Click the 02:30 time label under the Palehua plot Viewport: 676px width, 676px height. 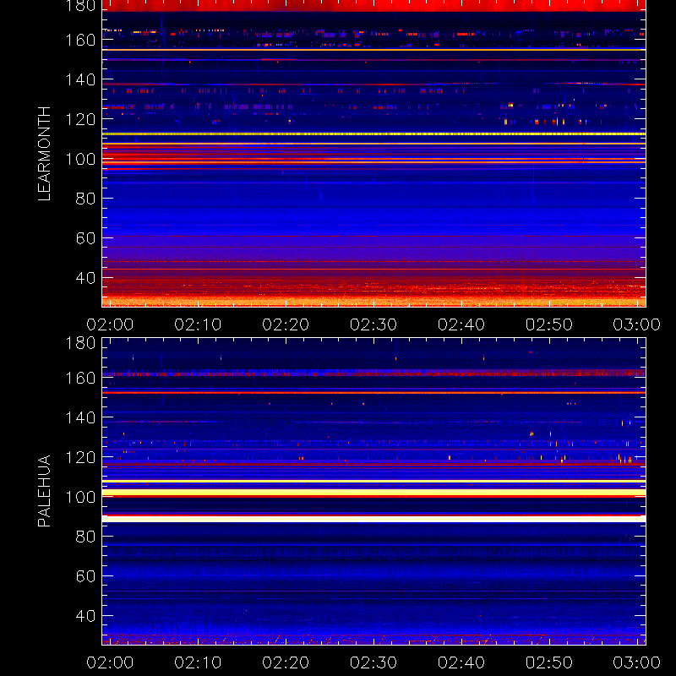coord(373,662)
